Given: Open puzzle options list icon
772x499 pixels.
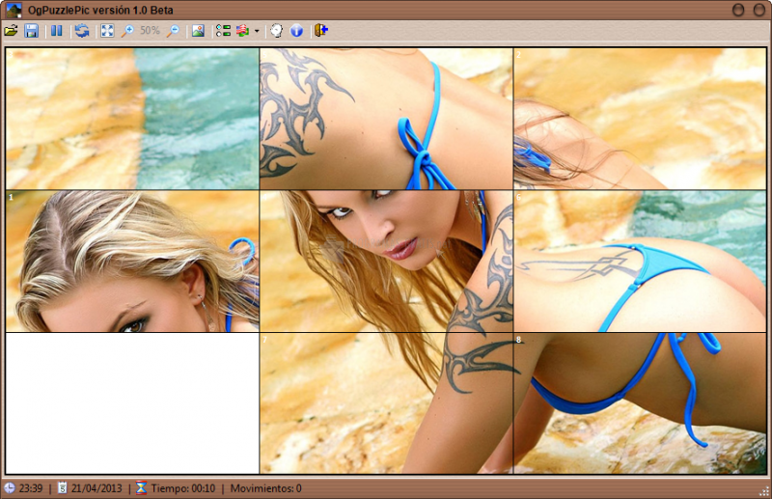Looking at the screenshot, I should point(223,31).
